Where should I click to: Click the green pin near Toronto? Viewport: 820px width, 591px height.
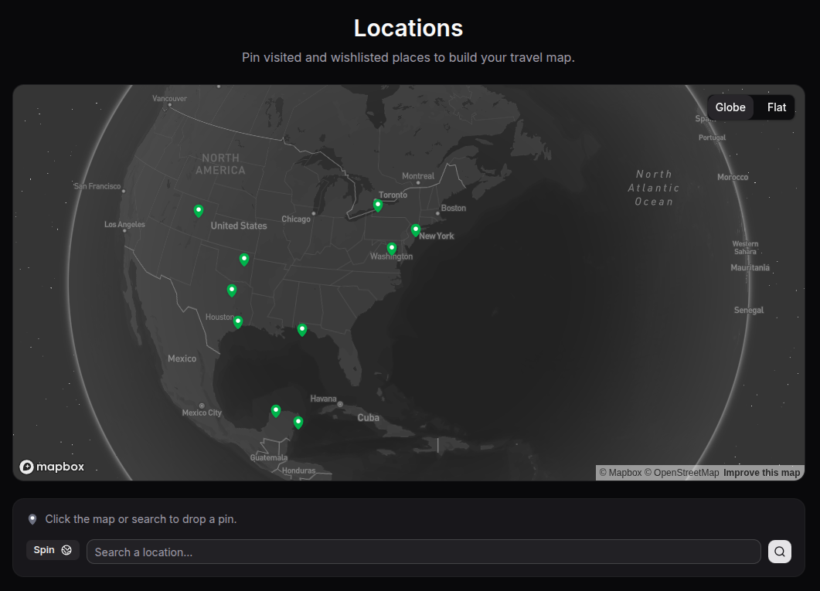pyautogui.click(x=378, y=205)
